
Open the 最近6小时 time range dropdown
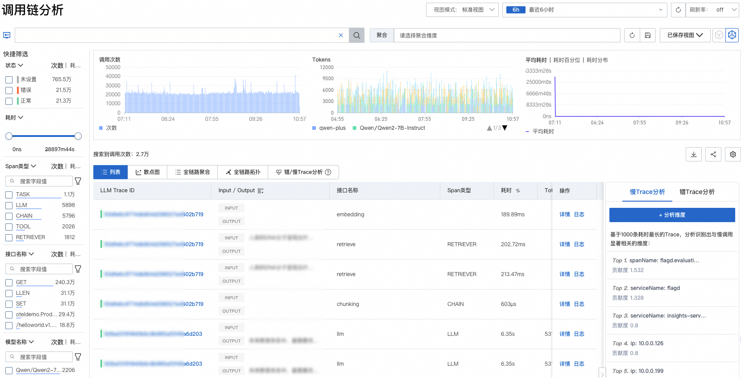pos(584,10)
